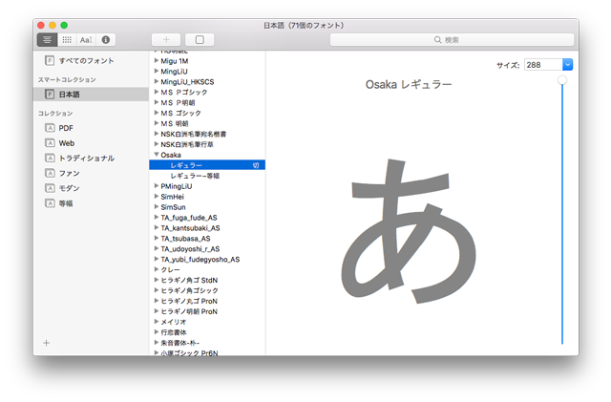The image size is (611, 402).
Task: Click the モダン collection icon
Action: [50, 188]
